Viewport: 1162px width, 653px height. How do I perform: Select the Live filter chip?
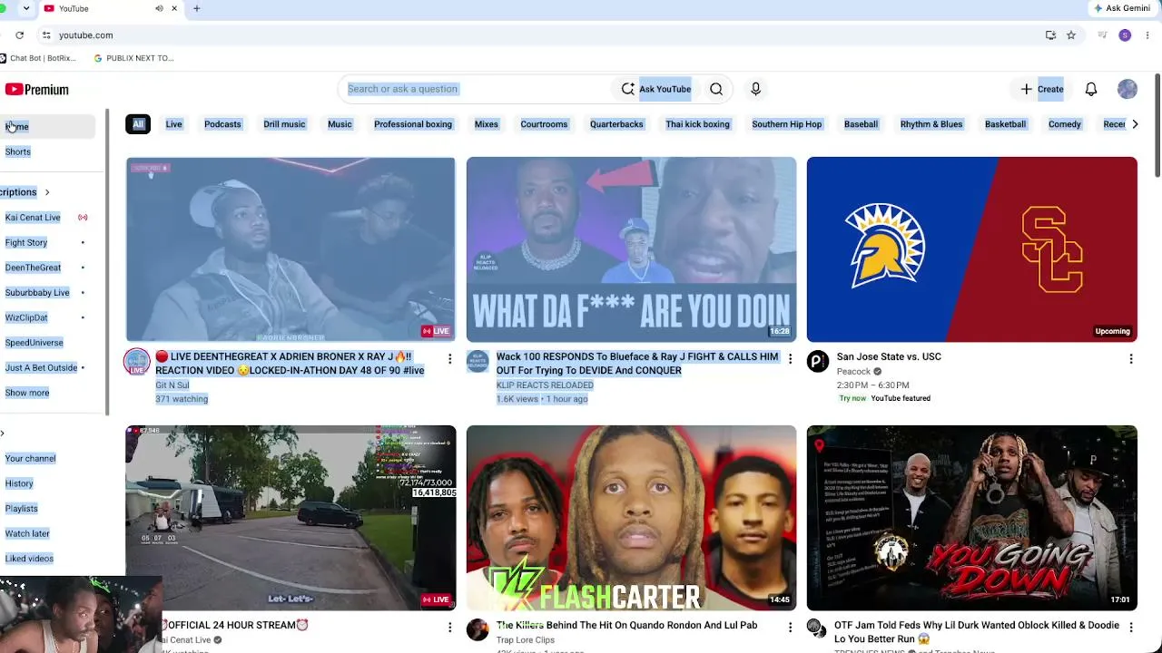[173, 124]
